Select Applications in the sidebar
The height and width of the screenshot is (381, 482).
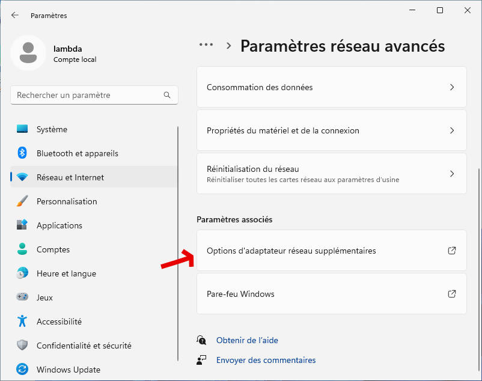click(59, 225)
